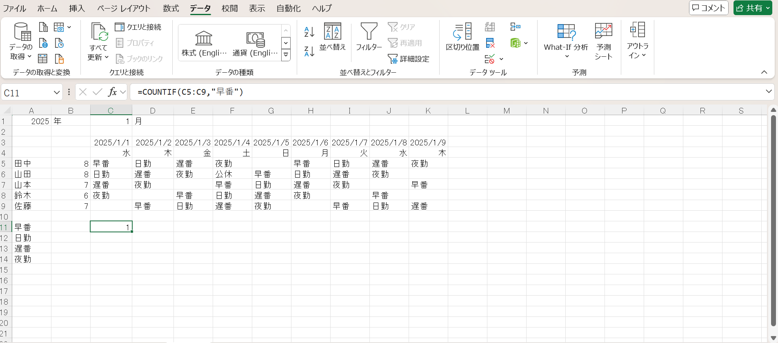The width and height of the screenshot is (778, 343).
Task: Click inside the formula bar COUNTIF text
Action: (190, 92)
